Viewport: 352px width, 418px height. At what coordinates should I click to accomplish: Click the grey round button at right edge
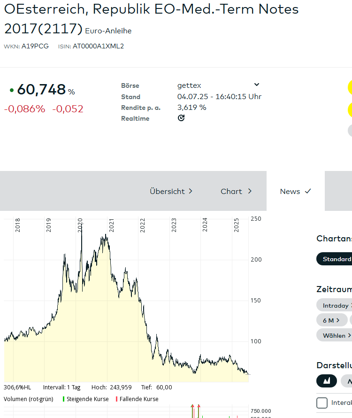pos(350,131)
